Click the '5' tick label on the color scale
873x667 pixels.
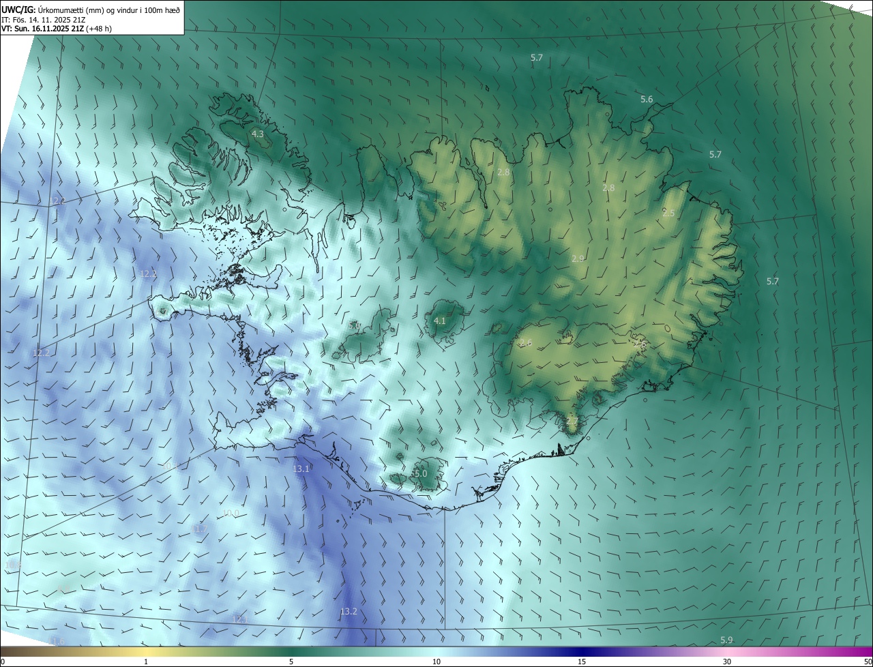pos(291,662)
